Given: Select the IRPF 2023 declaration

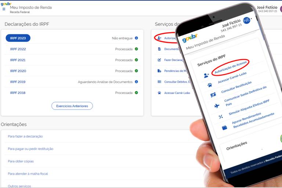Looking at the screenshot, I should click(x=18, y=38).
